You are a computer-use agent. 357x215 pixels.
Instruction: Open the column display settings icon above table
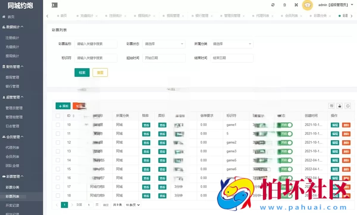331,106
